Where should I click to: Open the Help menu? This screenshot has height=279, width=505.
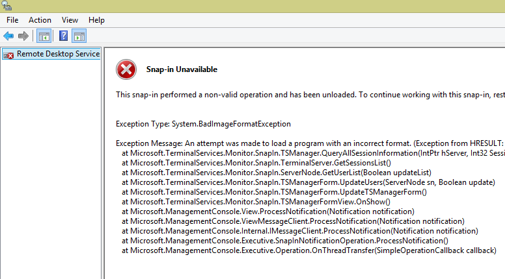pyautogui.click(x=96, y=20)
